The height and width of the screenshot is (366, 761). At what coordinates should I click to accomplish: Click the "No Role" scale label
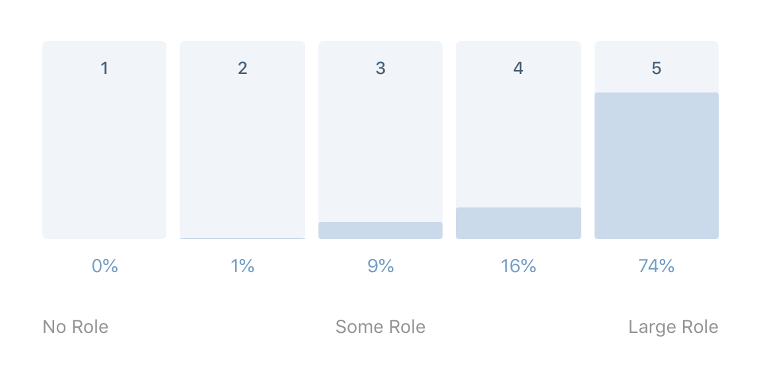point(75,327)
